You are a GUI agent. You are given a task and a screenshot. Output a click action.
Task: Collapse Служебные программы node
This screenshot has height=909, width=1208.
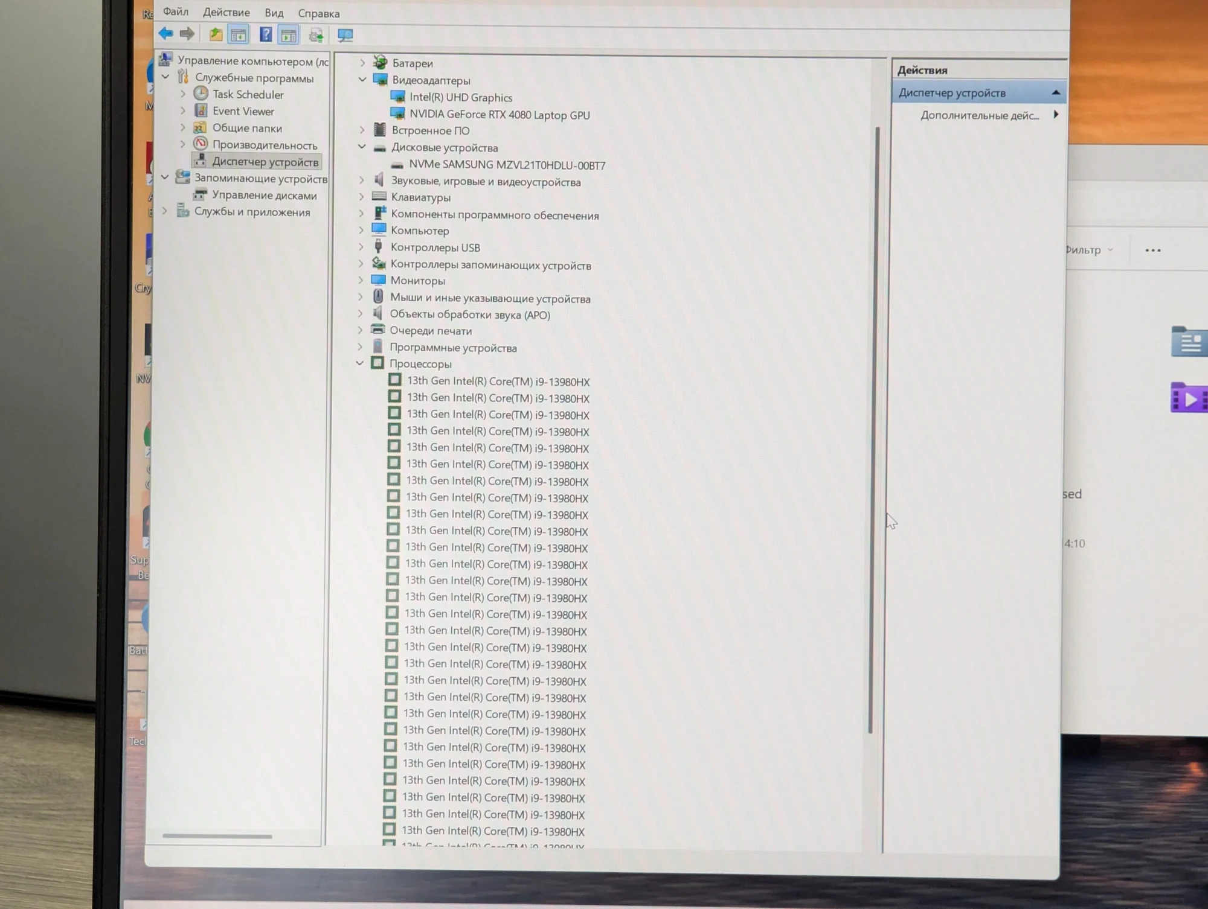[165, 77]
